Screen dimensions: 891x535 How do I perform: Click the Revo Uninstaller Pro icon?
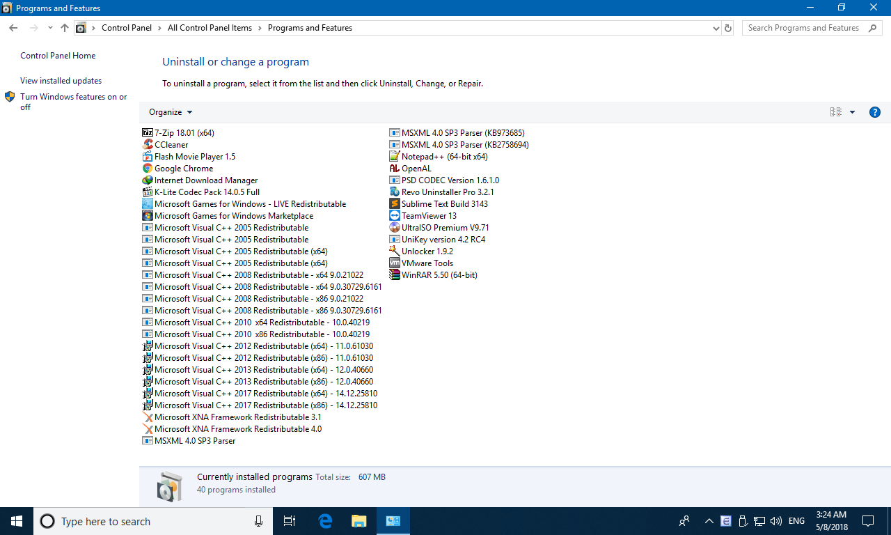tap(395, 192)
